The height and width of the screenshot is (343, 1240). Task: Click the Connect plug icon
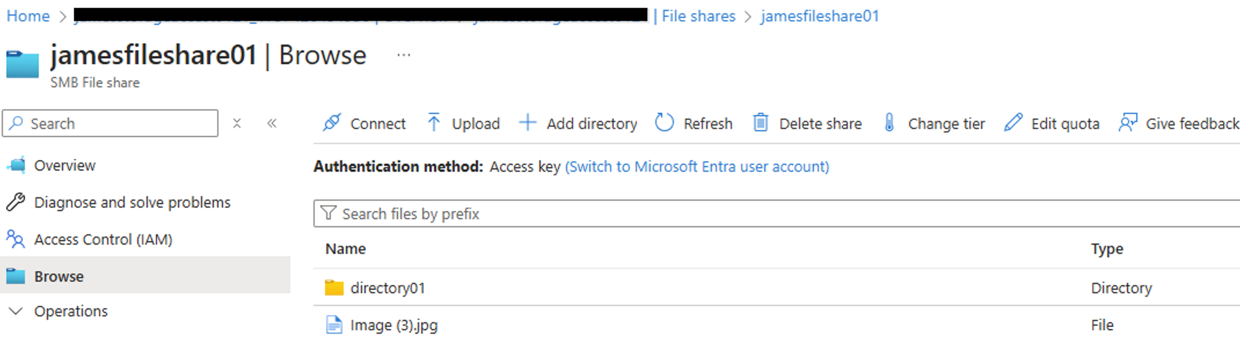click(x=332, y=123)
